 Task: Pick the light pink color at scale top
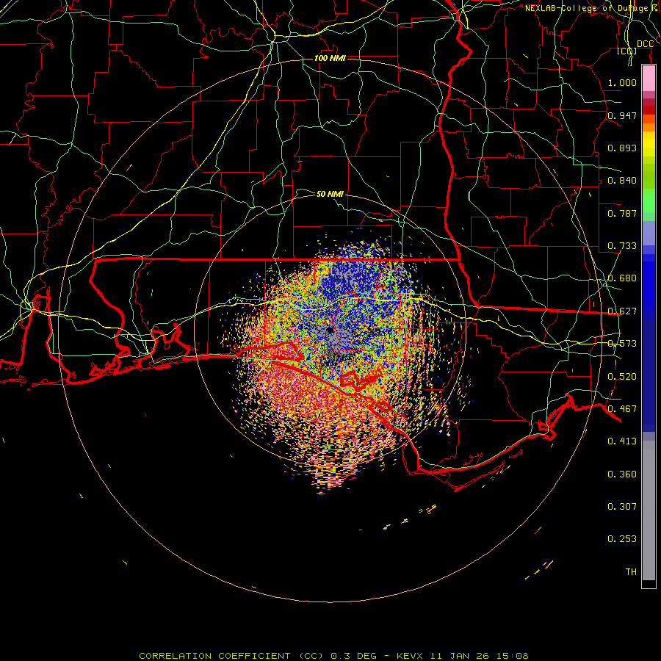[649, 78]
